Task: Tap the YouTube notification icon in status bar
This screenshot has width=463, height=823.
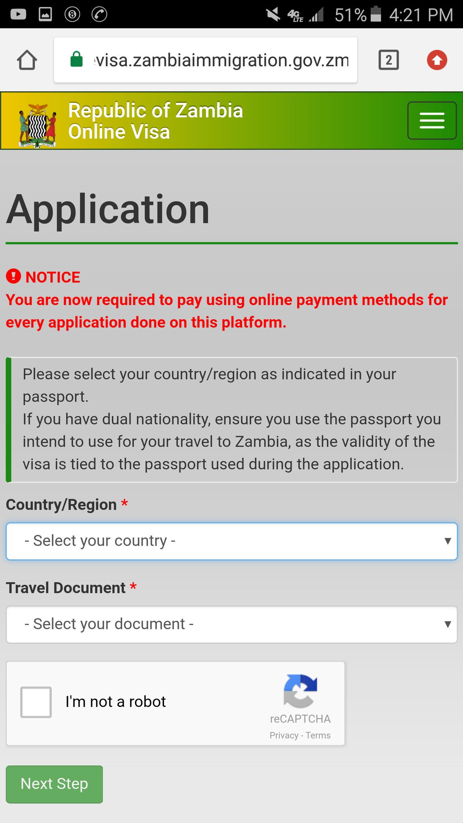Action: 18,14
